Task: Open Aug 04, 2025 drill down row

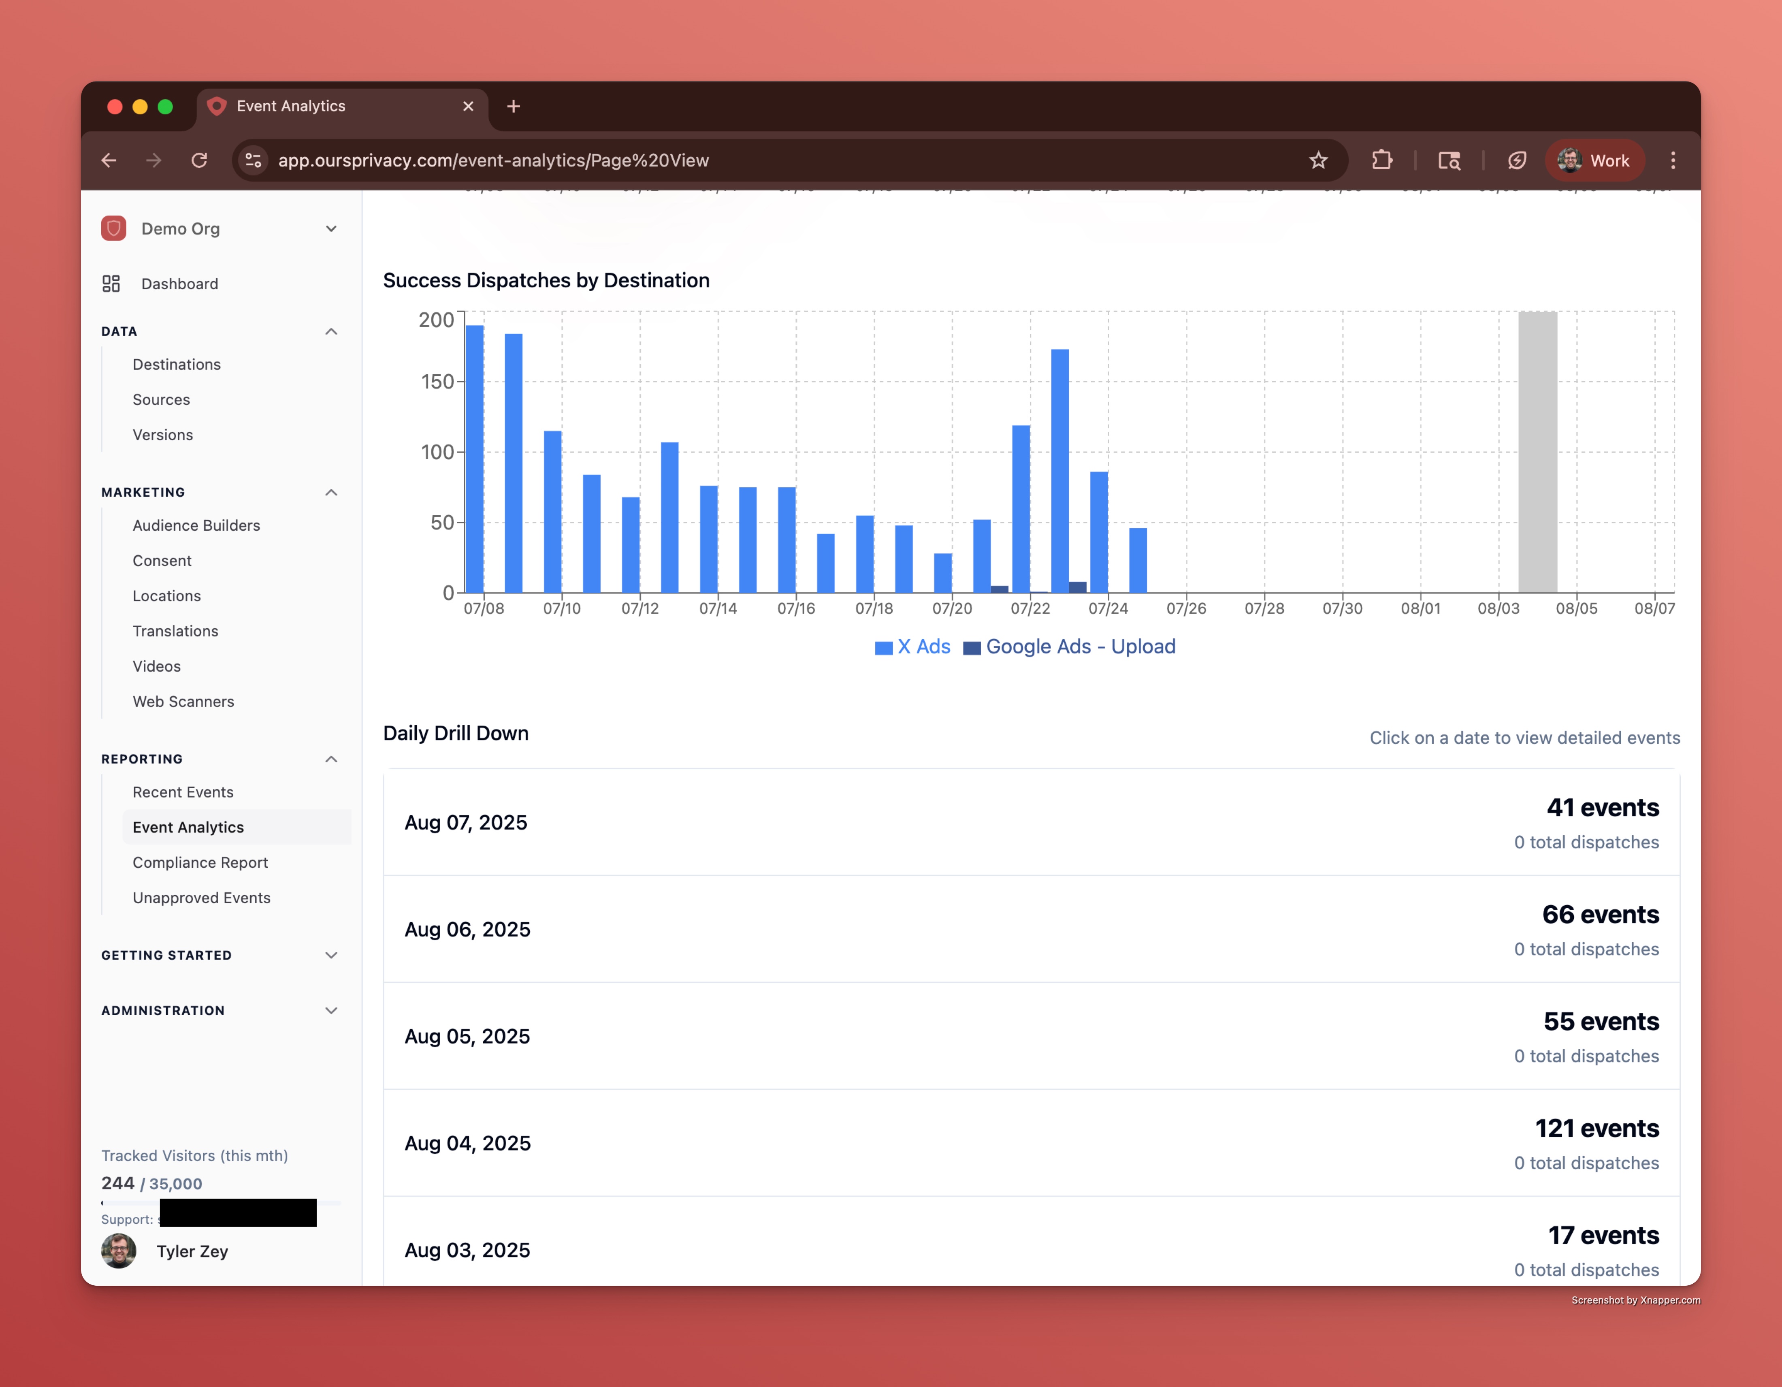Action: (x=1032, y=1143)
